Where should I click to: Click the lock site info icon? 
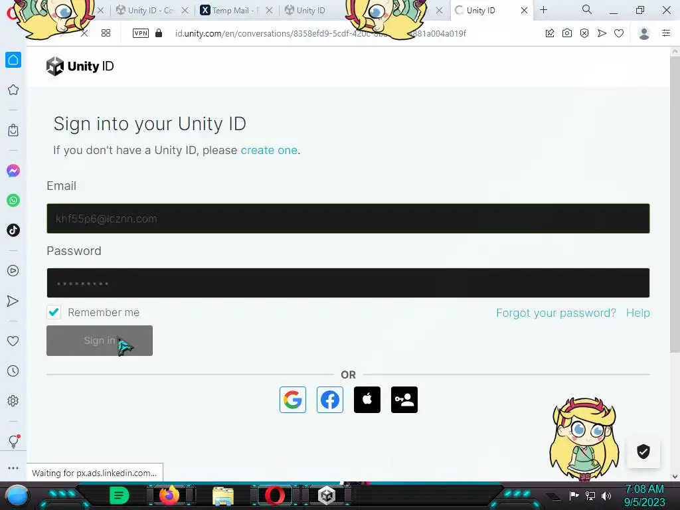159,33
